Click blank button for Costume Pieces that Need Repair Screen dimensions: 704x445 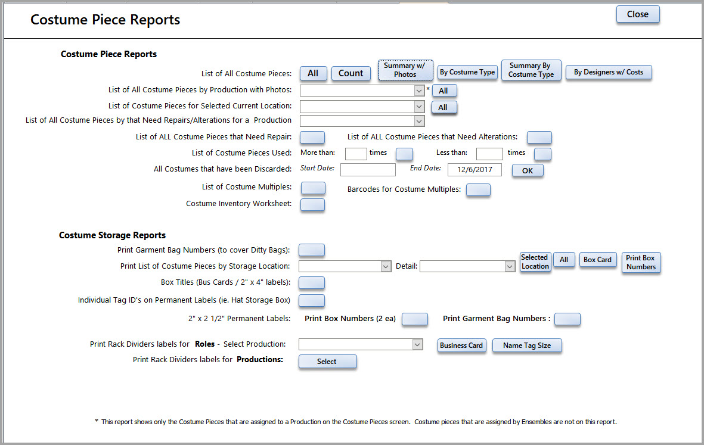[312, 137]
